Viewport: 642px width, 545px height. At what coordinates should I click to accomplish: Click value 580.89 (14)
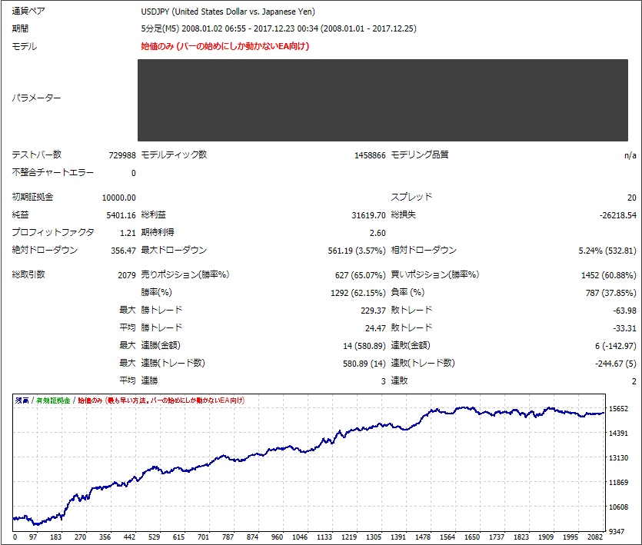coord(364,364)
